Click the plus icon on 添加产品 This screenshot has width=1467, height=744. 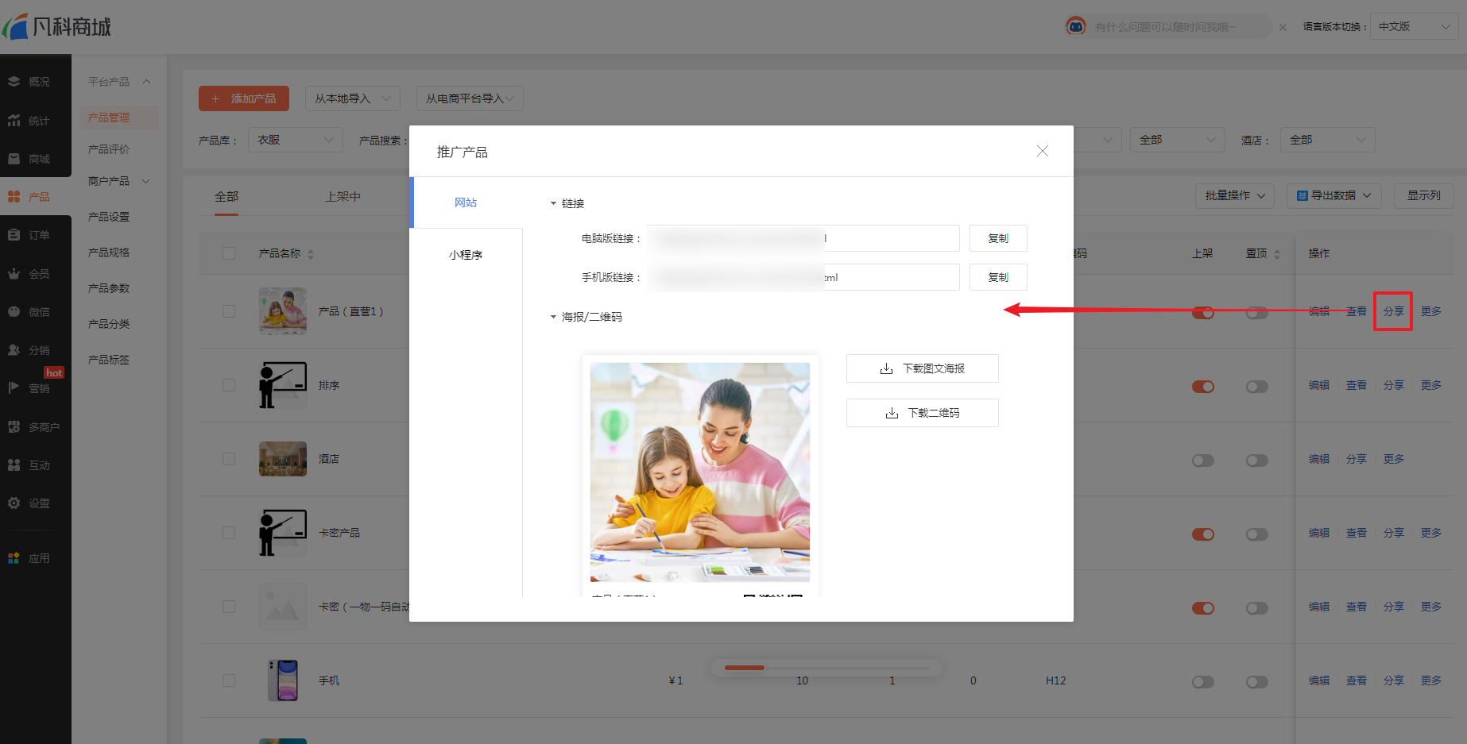(x=215, y=98)
